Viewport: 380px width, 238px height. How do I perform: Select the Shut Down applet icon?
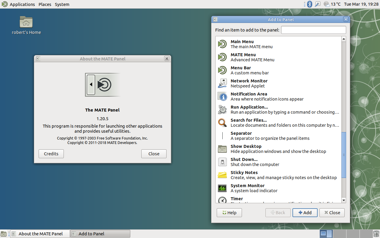pos(222,162)
